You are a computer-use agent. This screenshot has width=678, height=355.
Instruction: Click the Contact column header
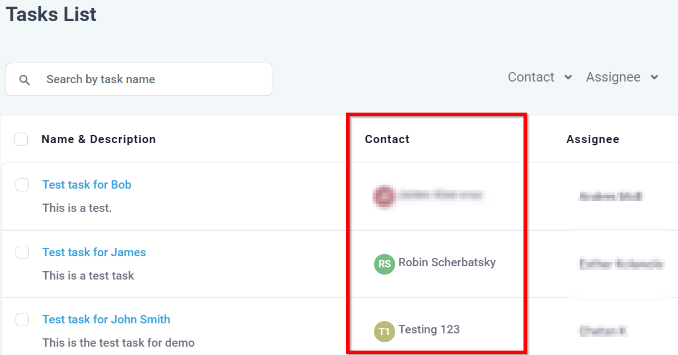tap(387, 139)
